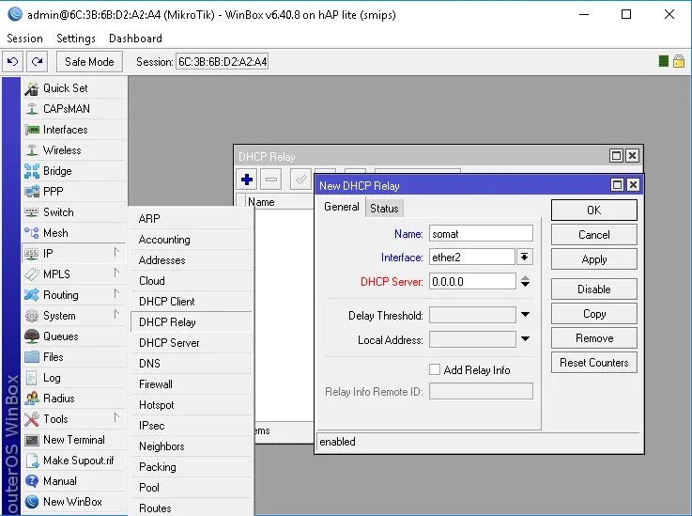This screenshot has width=692, height=516.
Task: Select Pool in IP submenu
Action: pyautogui.click(x=192, y=488)
